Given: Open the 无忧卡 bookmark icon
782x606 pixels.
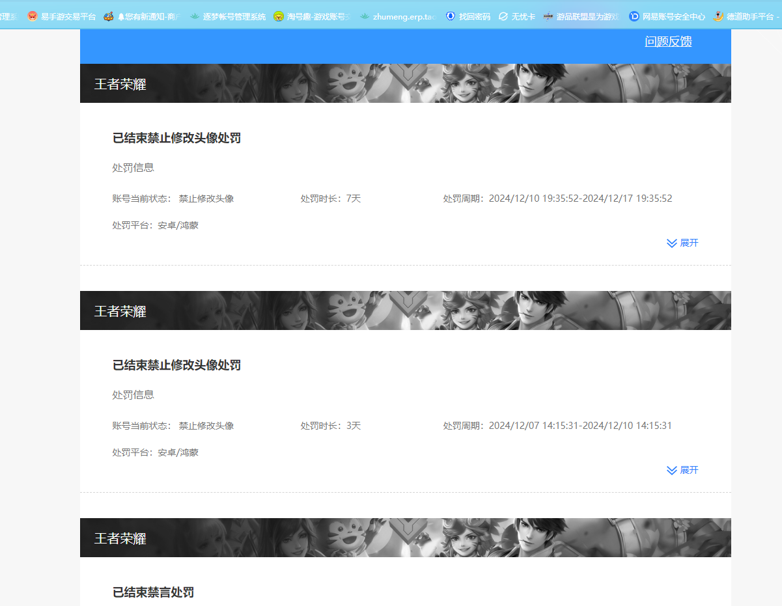Looking at the screenshot, I should [x=503, y=17].
